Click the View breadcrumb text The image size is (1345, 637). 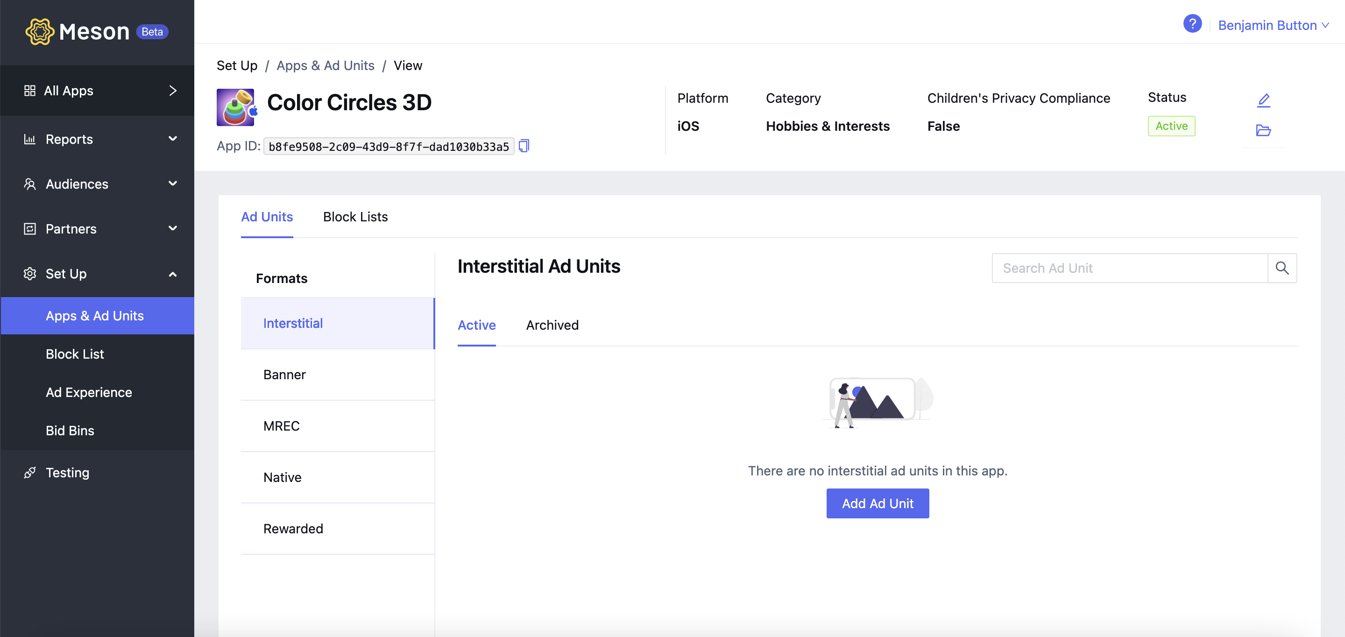(x=407, y=65)
